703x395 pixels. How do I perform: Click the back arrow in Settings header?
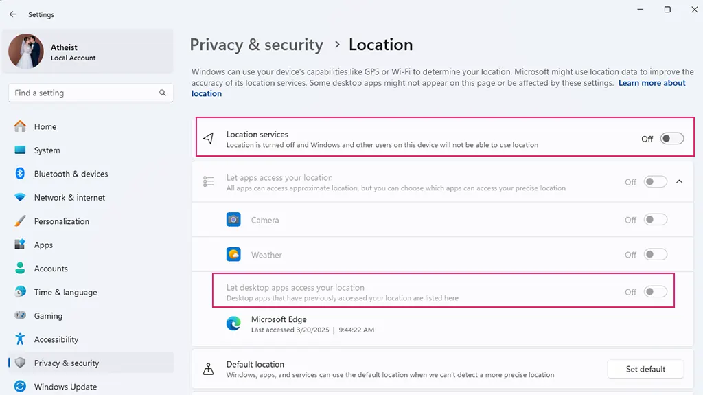(13, 14)
